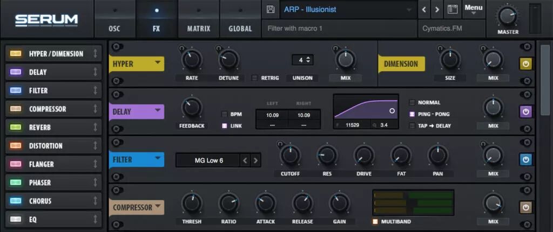Click the Distortion rack color icon
The height and width of the screenshot is (232, 553).
(x=16, y=145)
